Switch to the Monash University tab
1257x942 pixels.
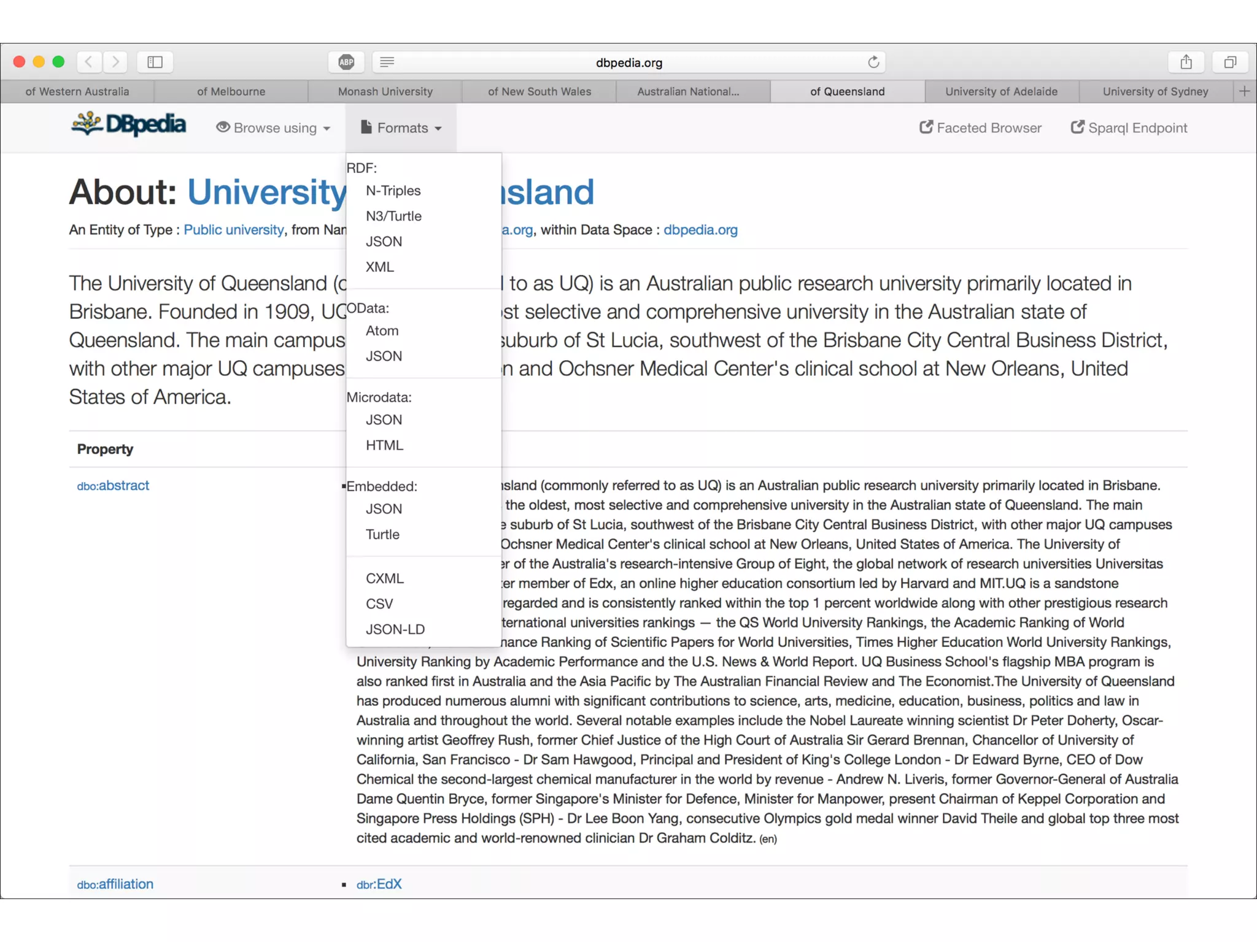click(385, 91)
